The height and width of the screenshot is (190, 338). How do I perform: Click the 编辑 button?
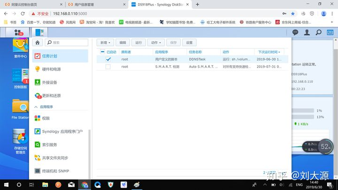(x=123, y=42)
